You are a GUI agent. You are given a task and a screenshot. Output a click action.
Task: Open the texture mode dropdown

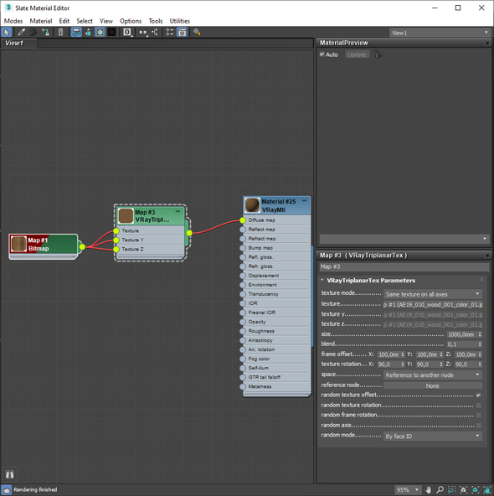tap(433, 294)
